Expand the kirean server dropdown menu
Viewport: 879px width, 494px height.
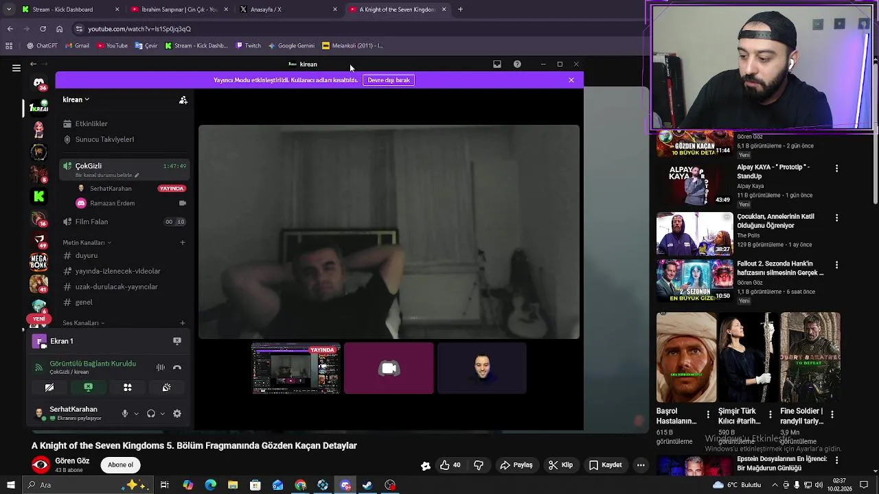pos(76,99)
